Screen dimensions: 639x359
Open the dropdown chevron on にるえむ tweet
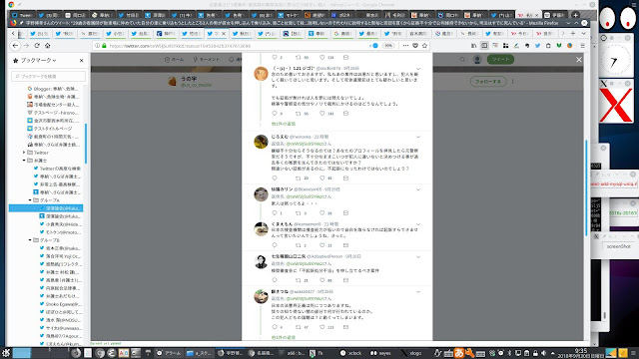[x=418, y=138]
